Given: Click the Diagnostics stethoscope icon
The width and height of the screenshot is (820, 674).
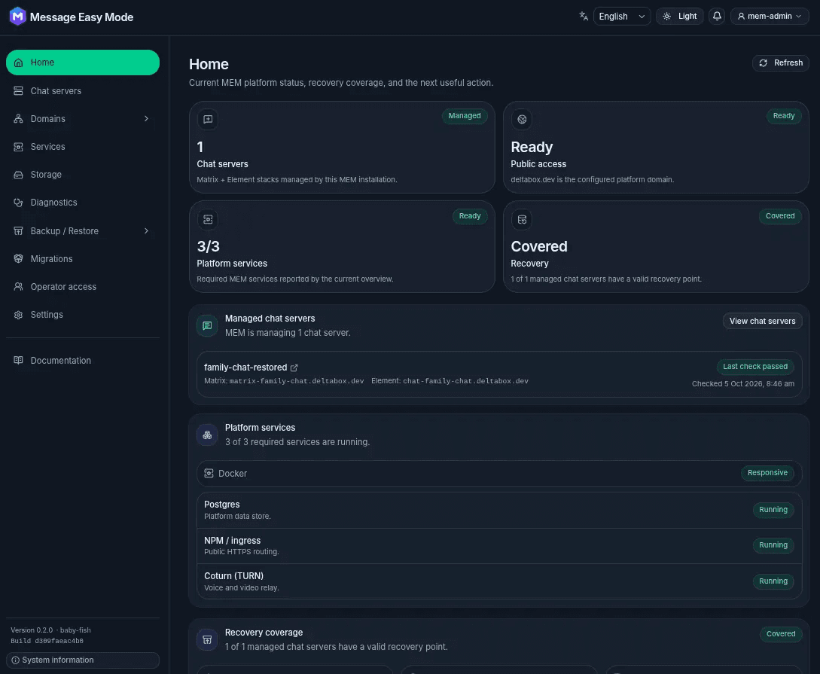Looking at the screenshot, I should (x=18, y=203).
